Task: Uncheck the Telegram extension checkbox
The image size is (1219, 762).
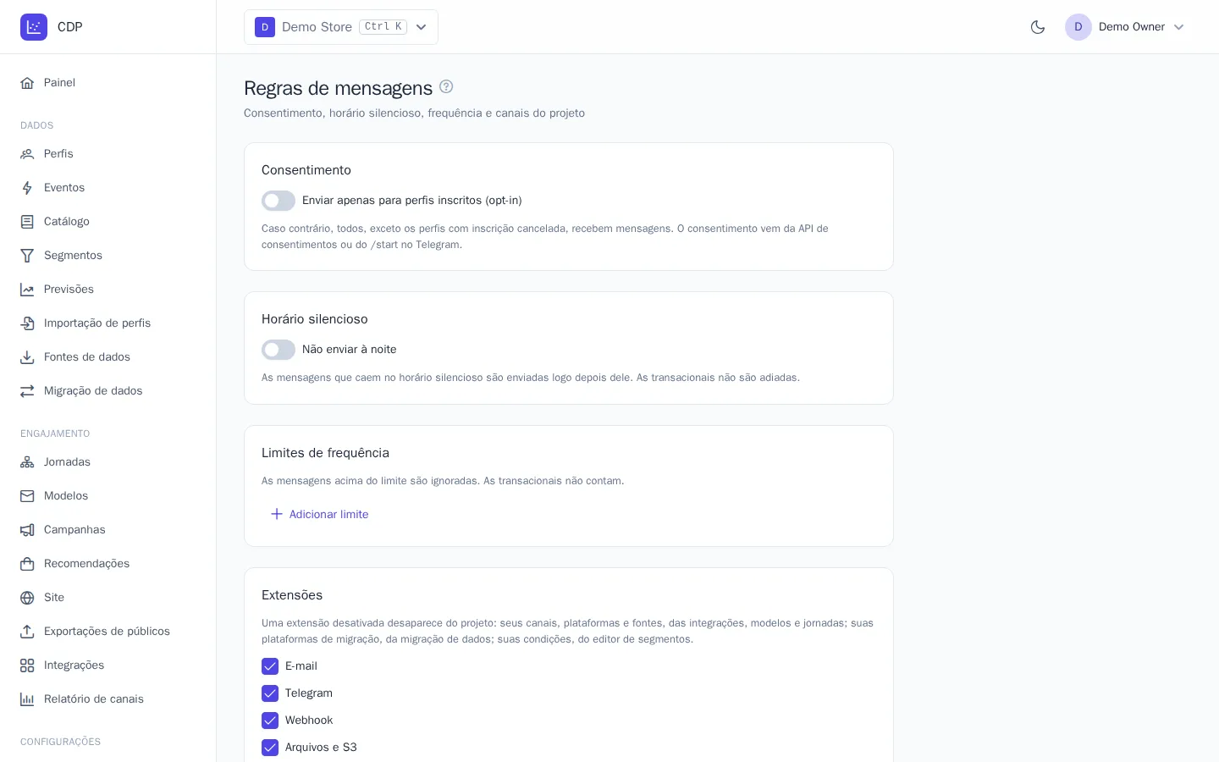Action: [x=270, y=693]
